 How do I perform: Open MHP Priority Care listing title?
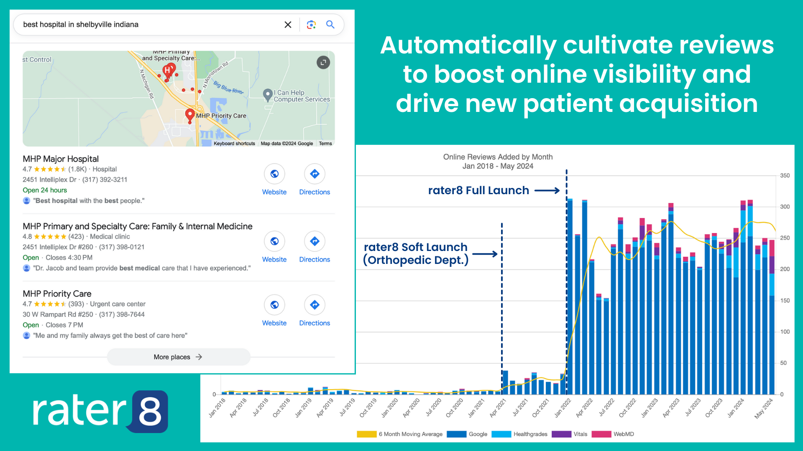point(57,294)
